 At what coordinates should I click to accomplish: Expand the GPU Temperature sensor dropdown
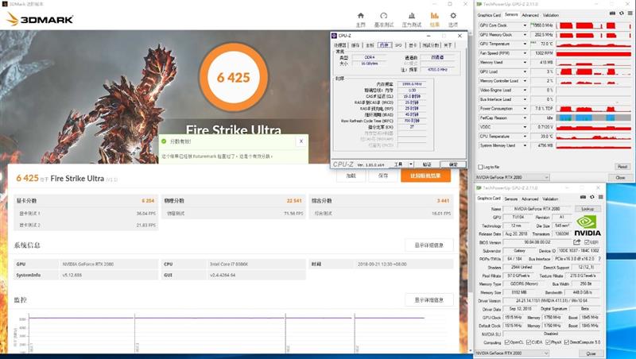point(525,44)
